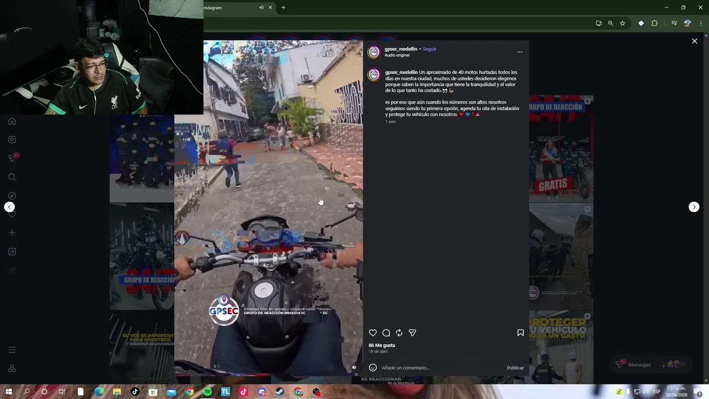Open Task View in the taskbar
This screenshot has height=399, width=709.
coord(62,392)
